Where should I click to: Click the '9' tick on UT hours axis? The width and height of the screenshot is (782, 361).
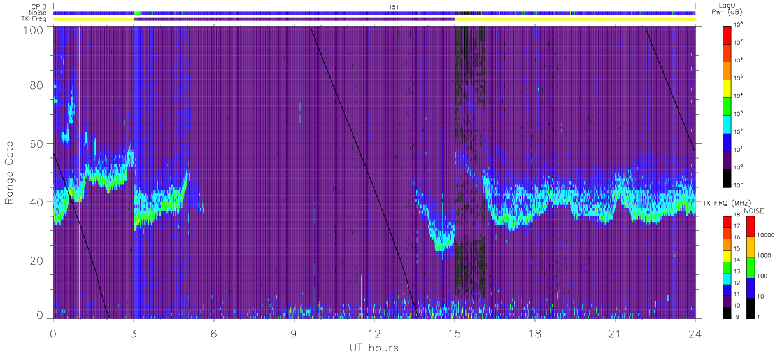click(x=294, y=334)
